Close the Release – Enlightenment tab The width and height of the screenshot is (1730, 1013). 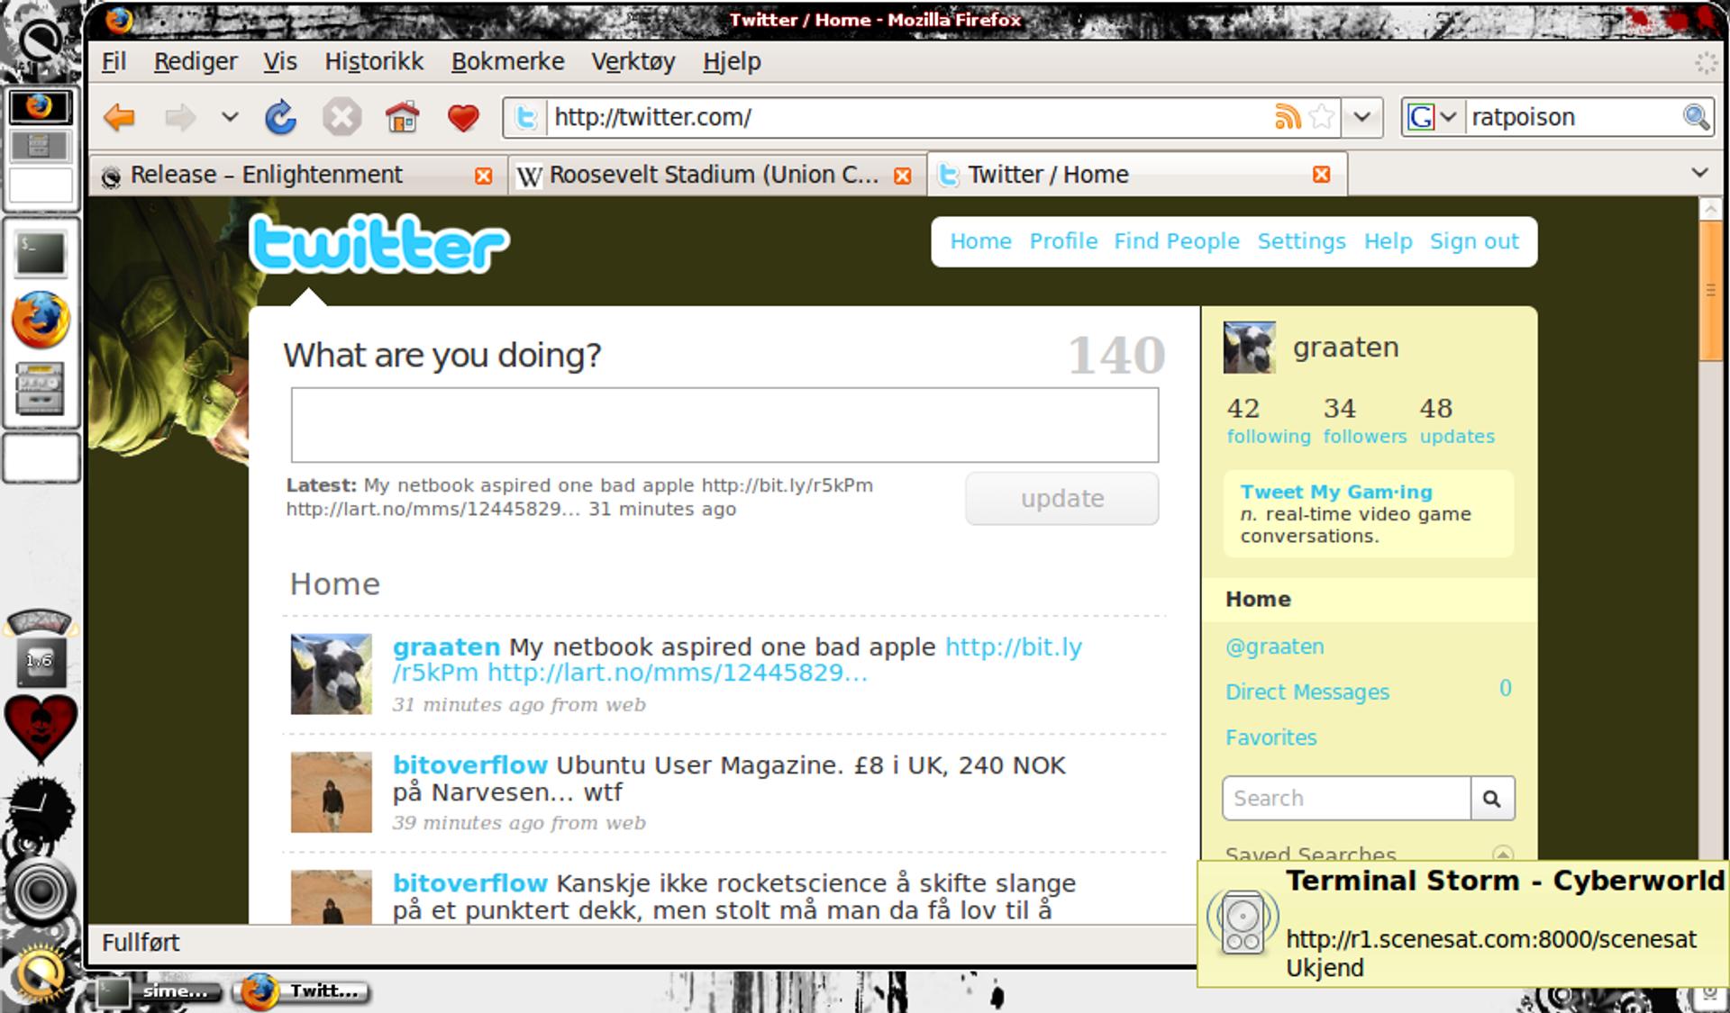pyautogui.click(x=484, y=176)
